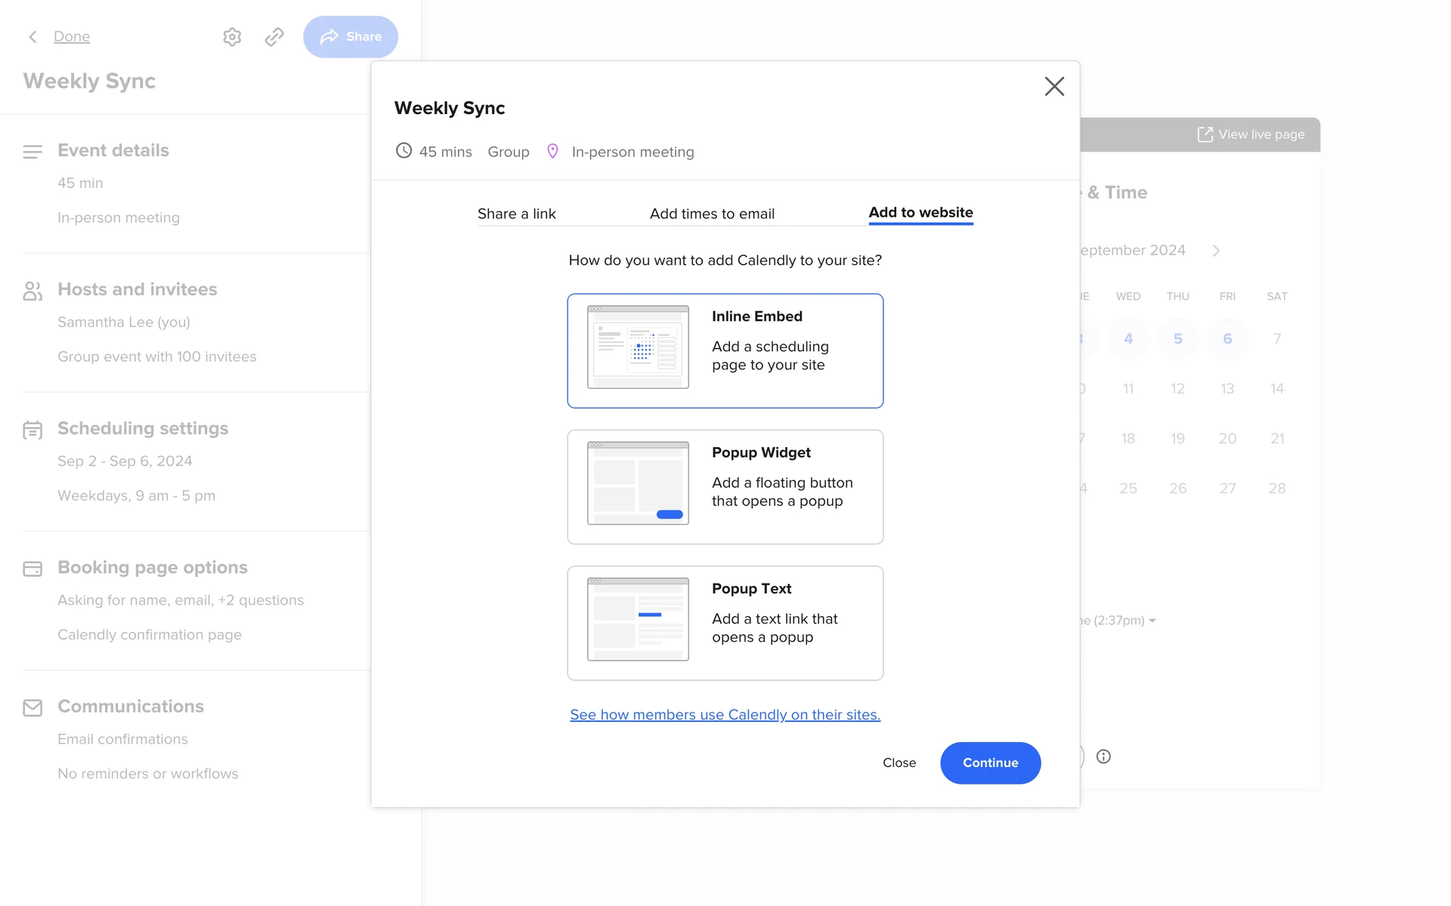Switch to the Add times to email tab
Viewport: 1451px width, 906px height.
coord(712,214)
